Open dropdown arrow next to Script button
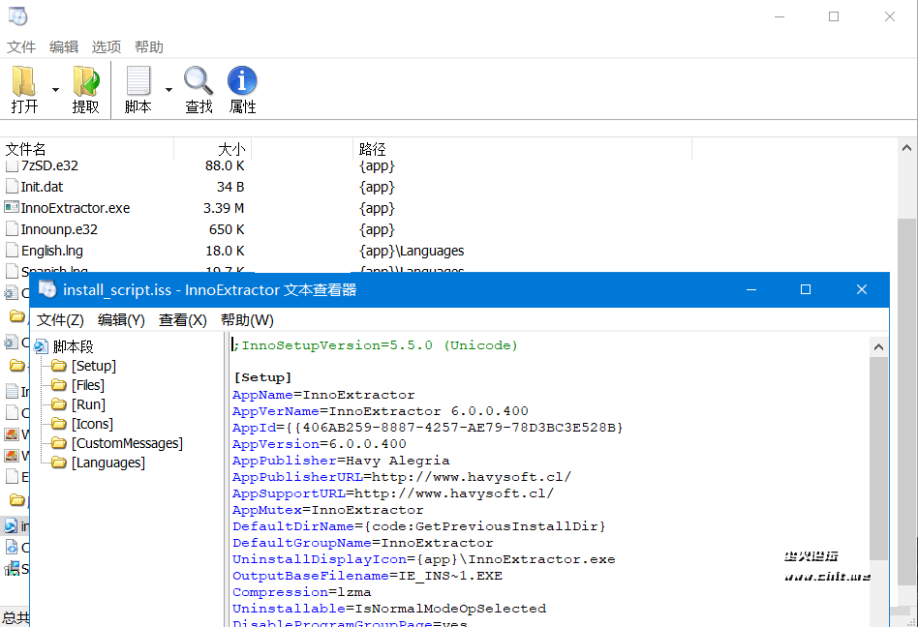 pyautogui.click(x=168, y=90)
